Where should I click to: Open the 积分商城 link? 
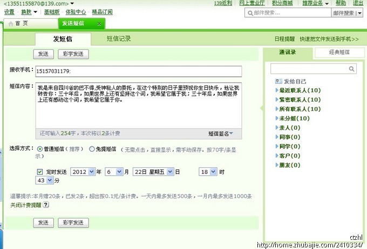click(x=282, y=3)
